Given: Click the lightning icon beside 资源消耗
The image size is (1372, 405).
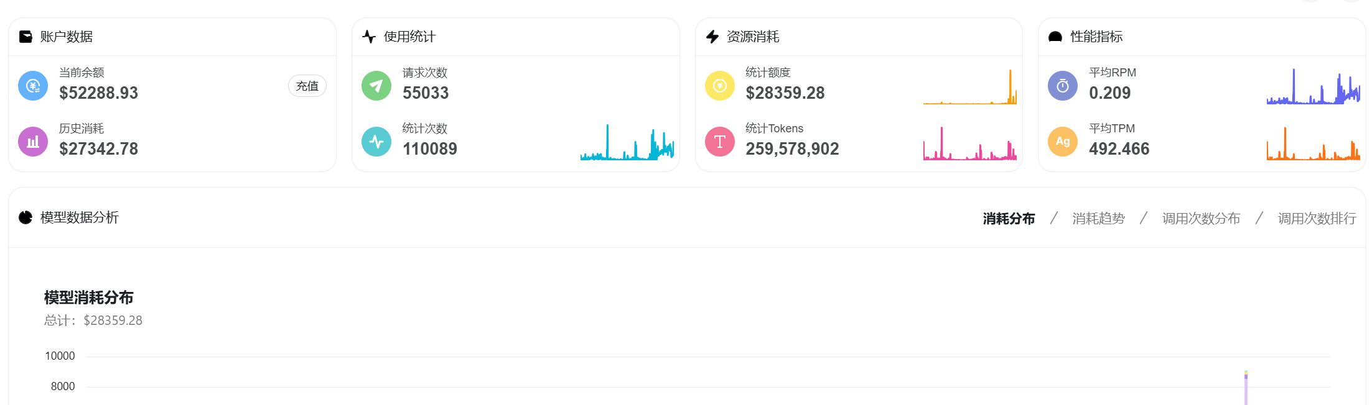Looking at the screenshot, I should 712,37.
